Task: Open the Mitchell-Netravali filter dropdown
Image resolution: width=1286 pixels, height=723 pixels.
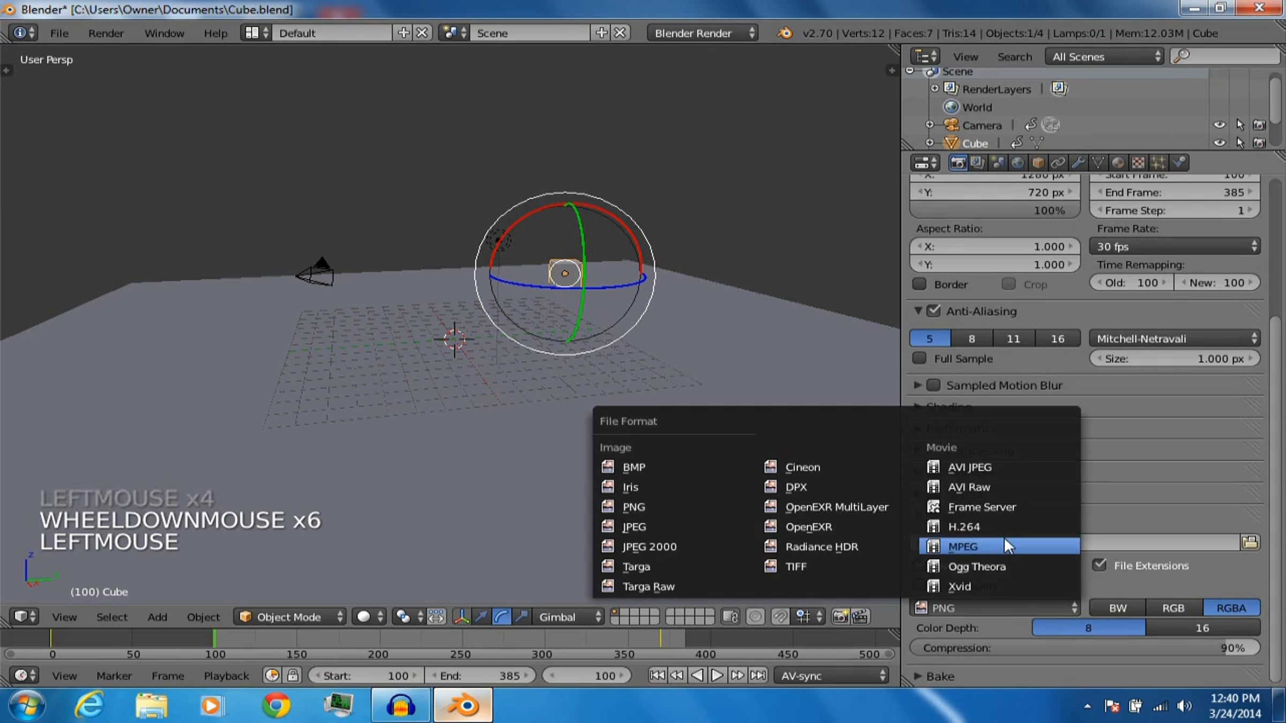Action: (1175, 338)
